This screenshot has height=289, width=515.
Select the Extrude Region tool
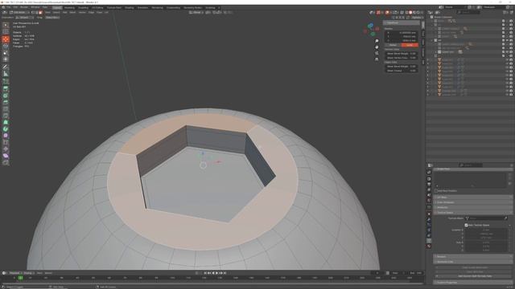pyautogui.click(x=6, y=88)
